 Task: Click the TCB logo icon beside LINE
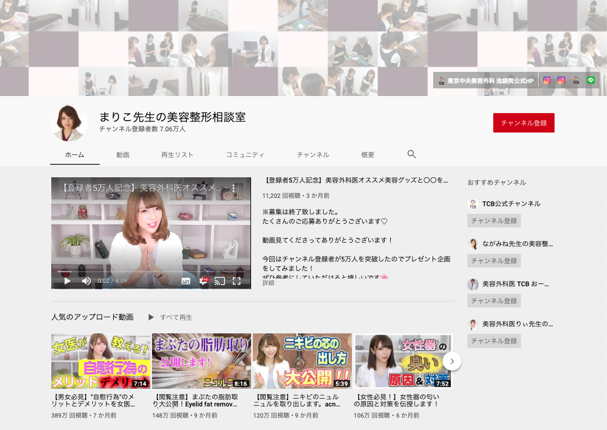pos(576,80)
